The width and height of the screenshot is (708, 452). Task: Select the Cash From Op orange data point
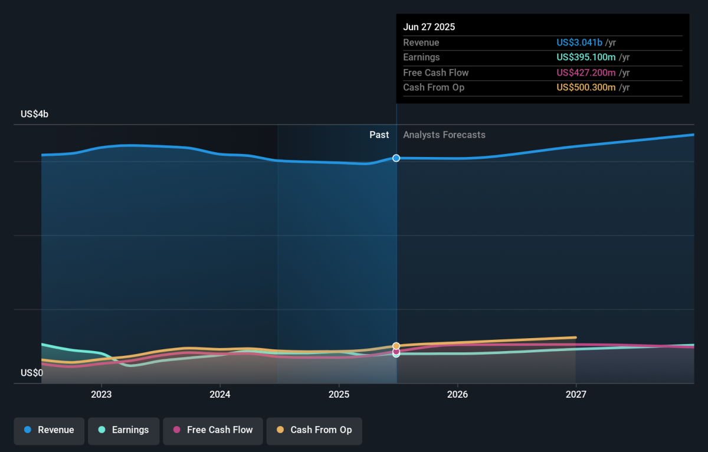(x=396, y=346)
